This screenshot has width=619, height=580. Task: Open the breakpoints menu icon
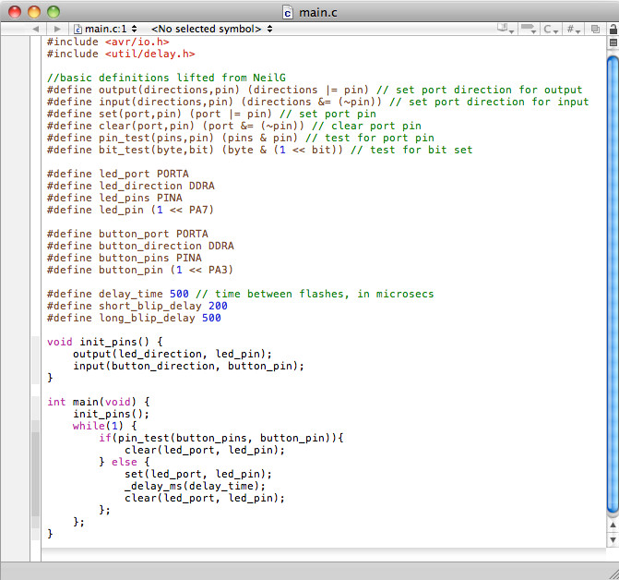point(529,29)
